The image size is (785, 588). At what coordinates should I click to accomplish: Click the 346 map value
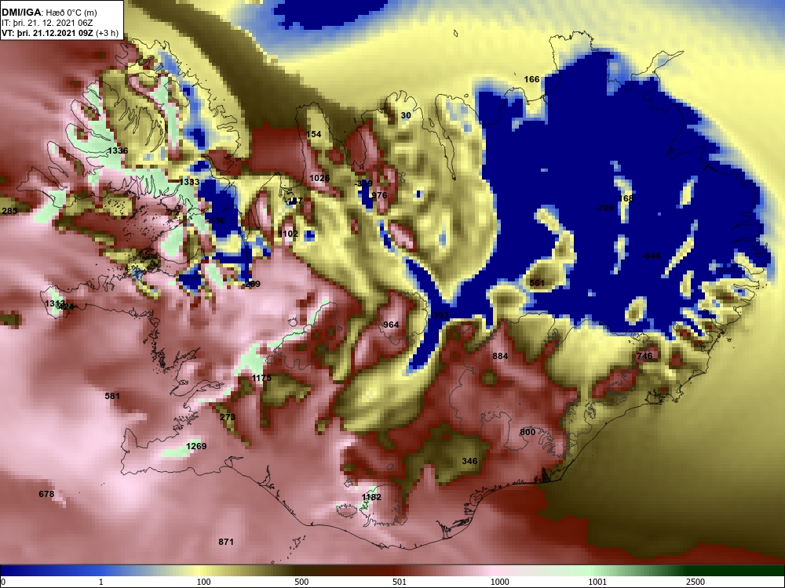coord(469,461)
